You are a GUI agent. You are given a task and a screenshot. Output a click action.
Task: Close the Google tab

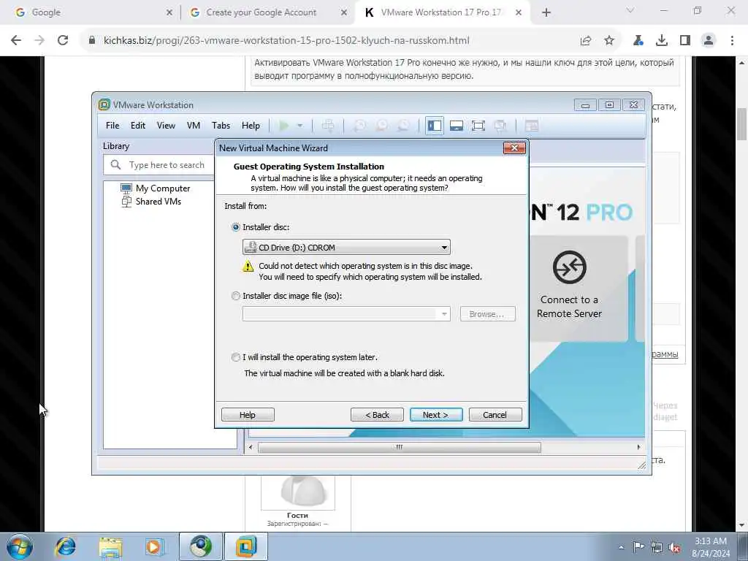[x=169, y=12]
